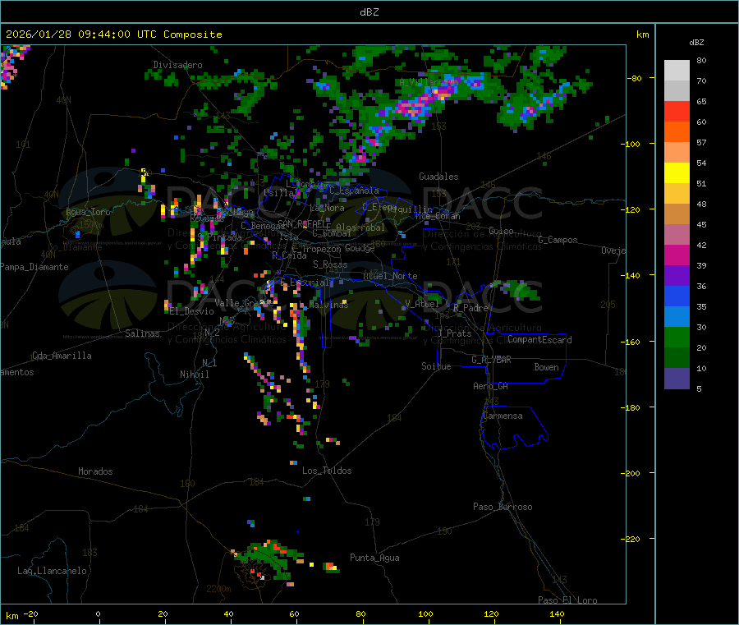
Task: Click the 'CompantEscard' map label
Action: click(539, 340)
